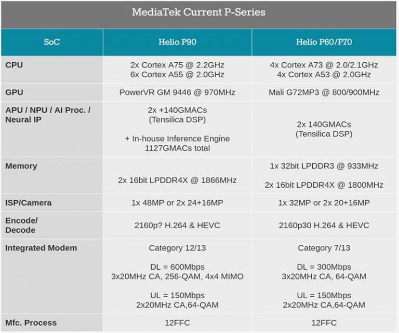Click the Helio P90 column header
This screenshot has height=333, width=399.
pos(177,42)
